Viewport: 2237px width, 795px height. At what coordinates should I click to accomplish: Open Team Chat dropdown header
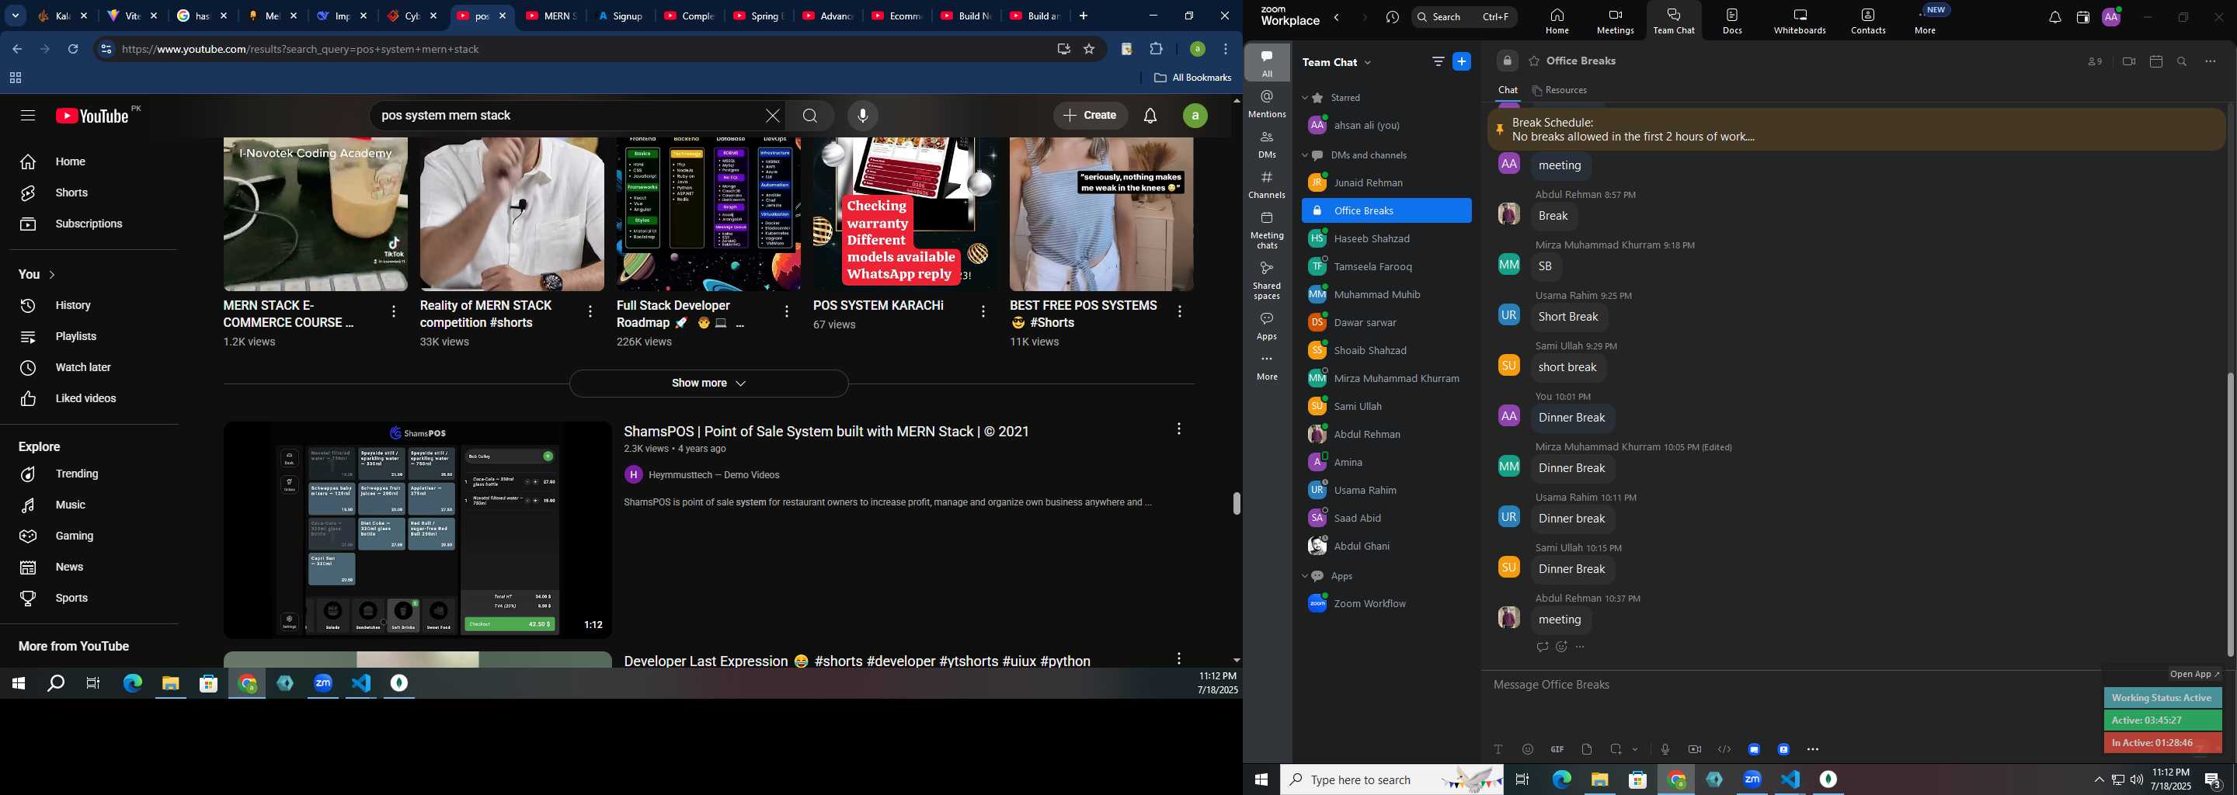coord(1338,61)
